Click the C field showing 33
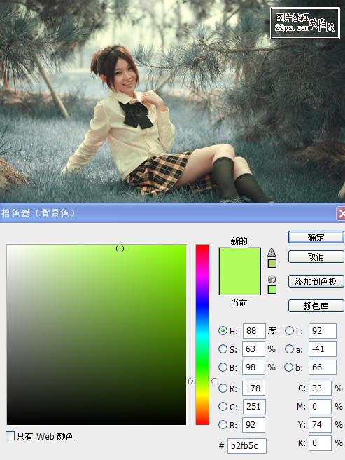The height and width of the screenshot is (460, 345). click(320, 388)
